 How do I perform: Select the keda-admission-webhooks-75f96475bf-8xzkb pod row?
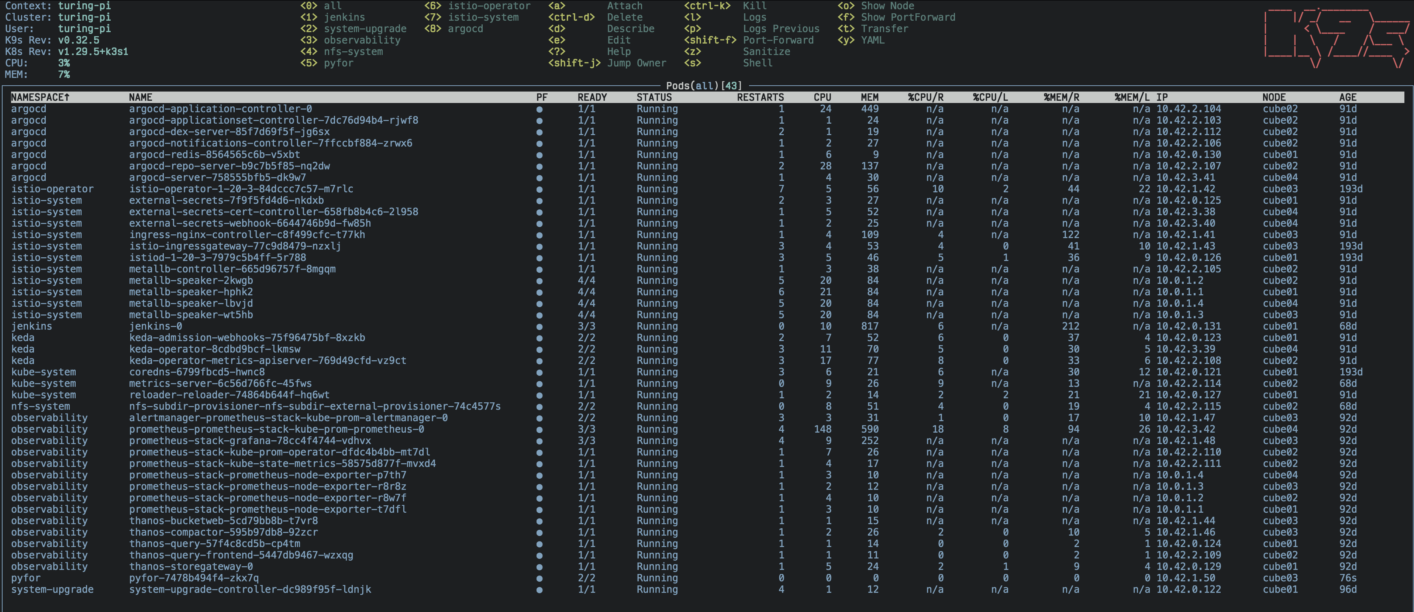707,338
